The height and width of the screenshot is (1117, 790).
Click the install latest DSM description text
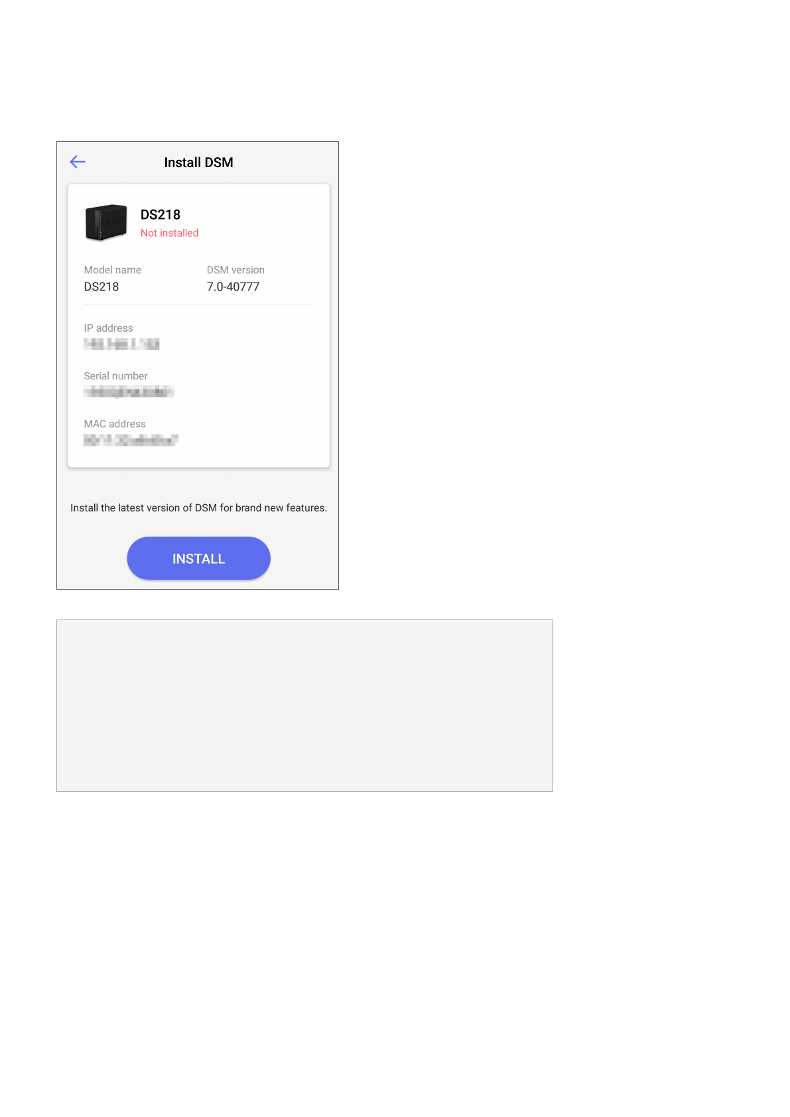click(x=198, y=508)
